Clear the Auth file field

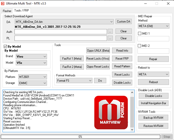point(123,31)
